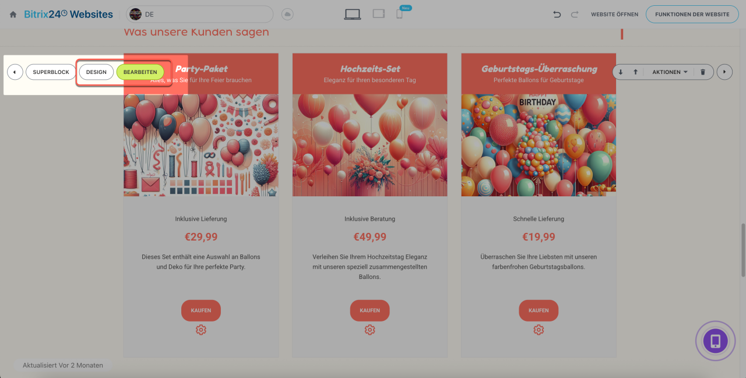
Task: Switch to tablet preview mode
Action: tap(379, 14)
